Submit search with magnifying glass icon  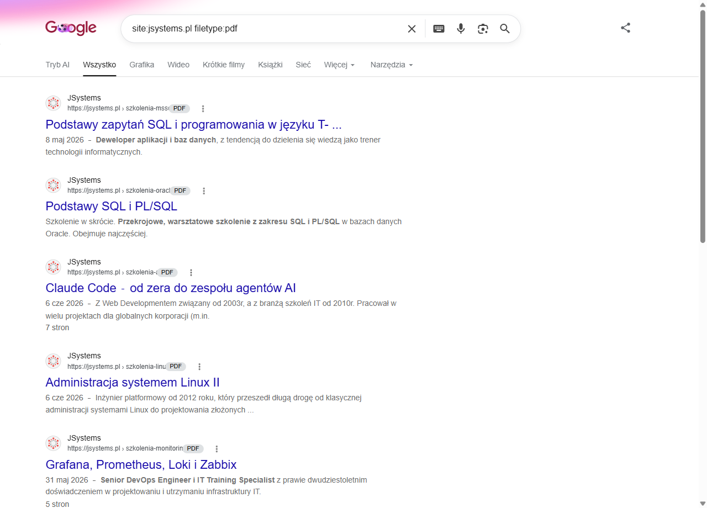pos(505,29)
